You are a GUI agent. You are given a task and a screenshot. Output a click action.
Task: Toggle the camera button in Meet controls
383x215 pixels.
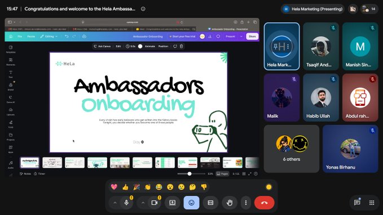pos(155,203)
